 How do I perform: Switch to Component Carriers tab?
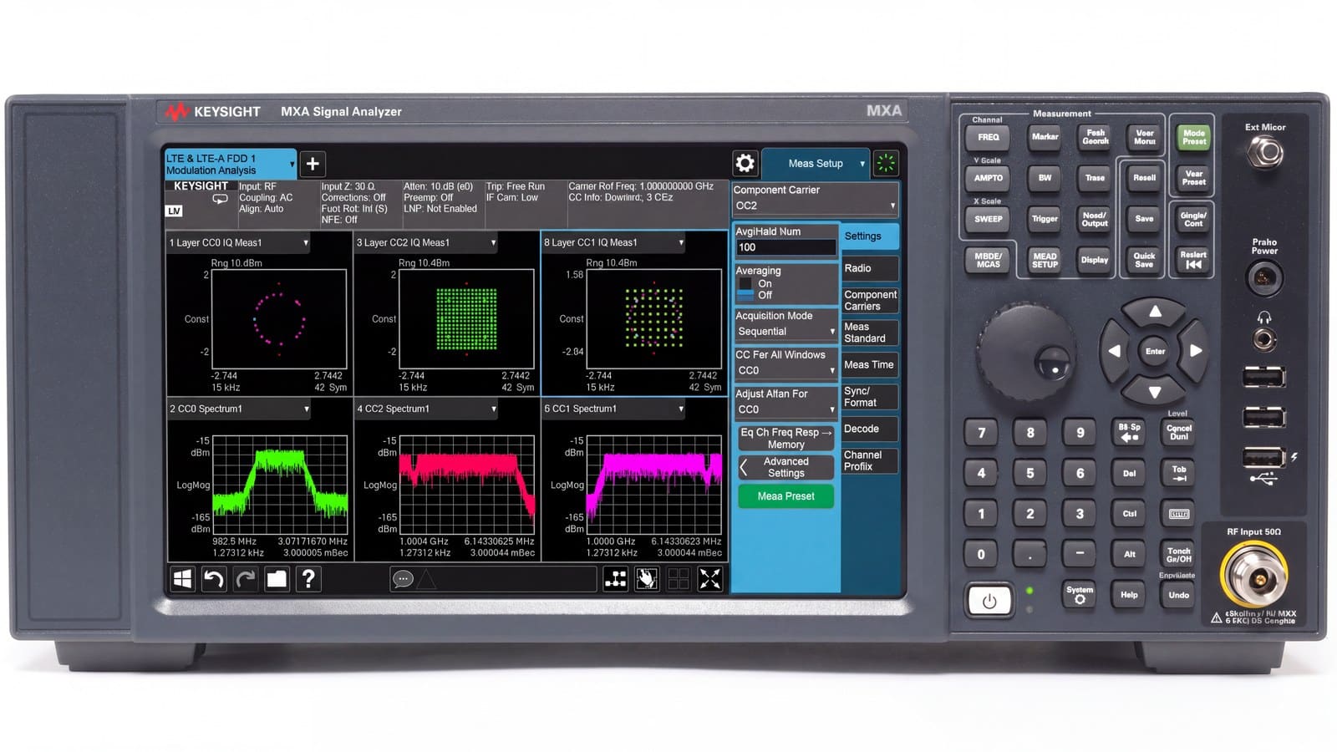point(870,300)
